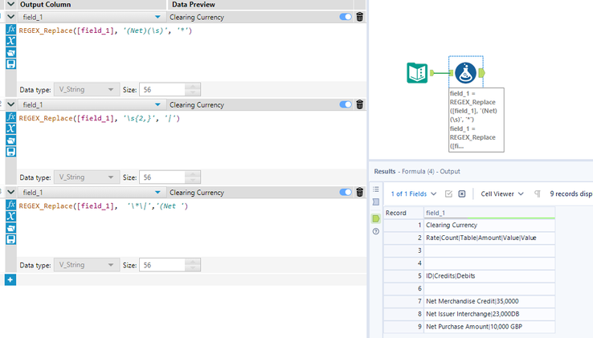Open recent expressions folder for third expression

pos(11,228)
